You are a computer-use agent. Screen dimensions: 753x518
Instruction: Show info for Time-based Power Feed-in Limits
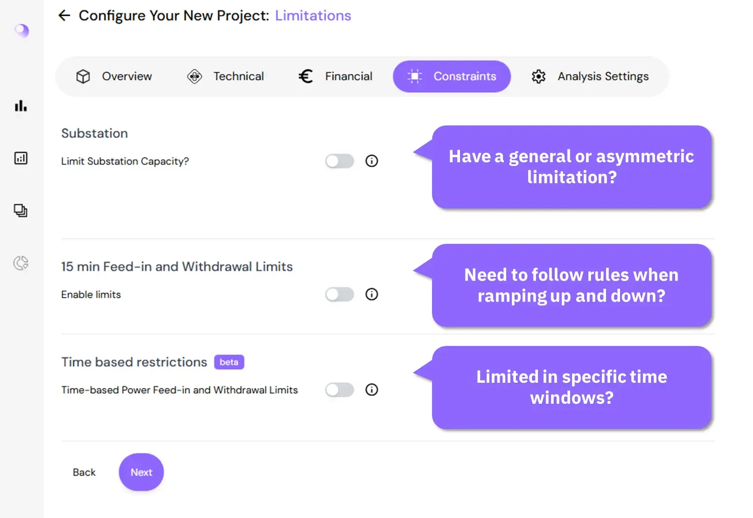coord(371,390)
